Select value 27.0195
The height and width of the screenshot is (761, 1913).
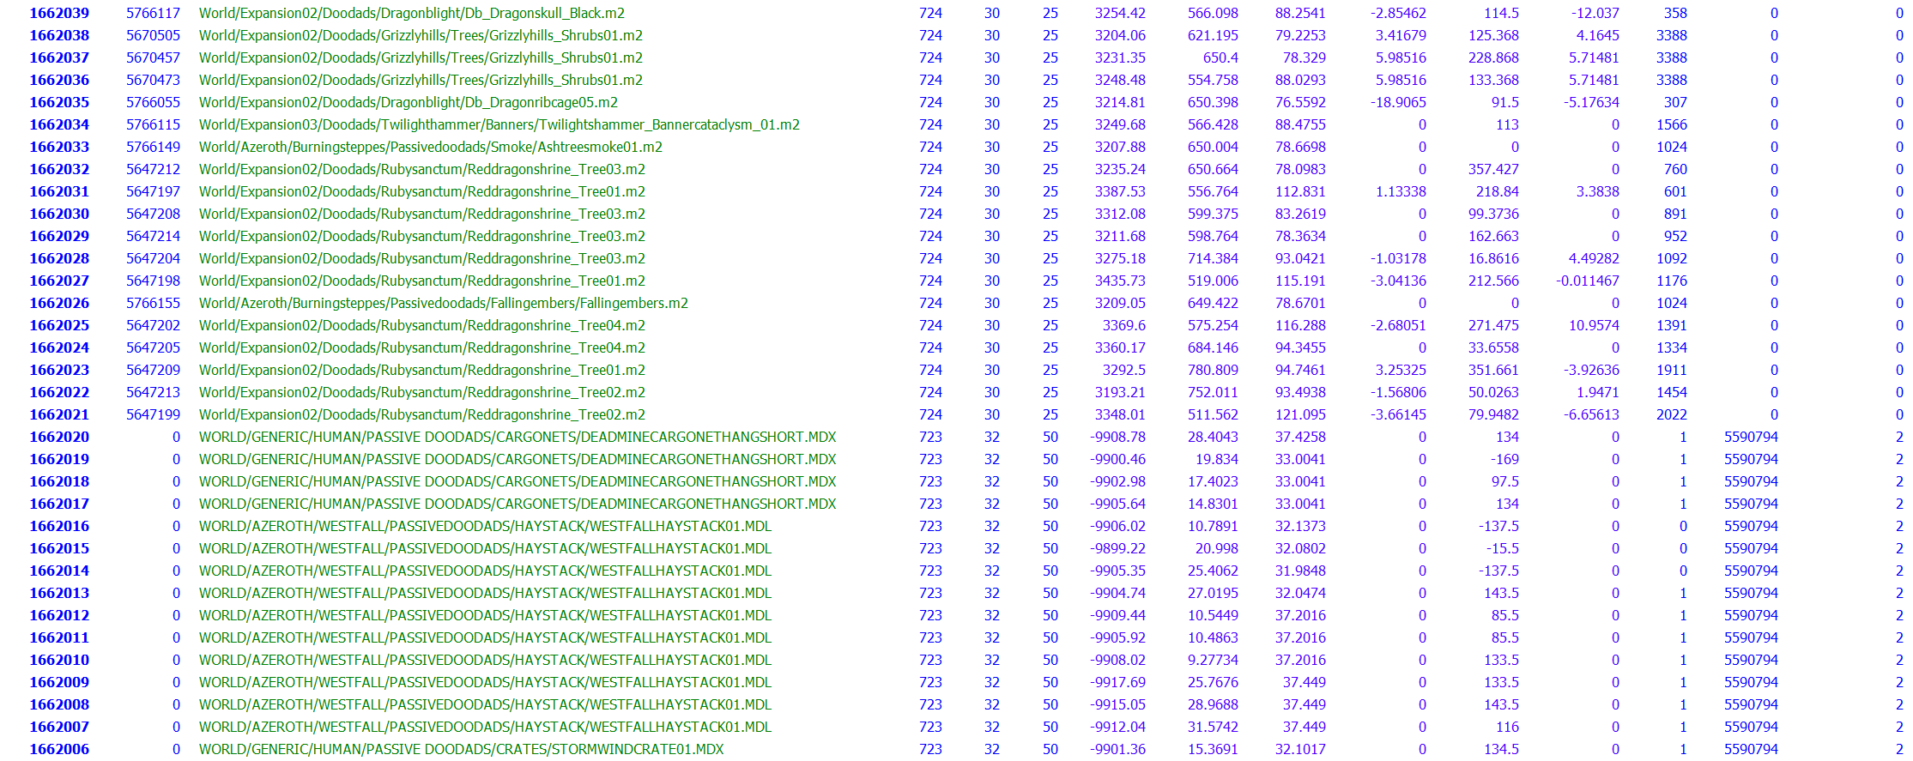click(x=1213, y=593)
